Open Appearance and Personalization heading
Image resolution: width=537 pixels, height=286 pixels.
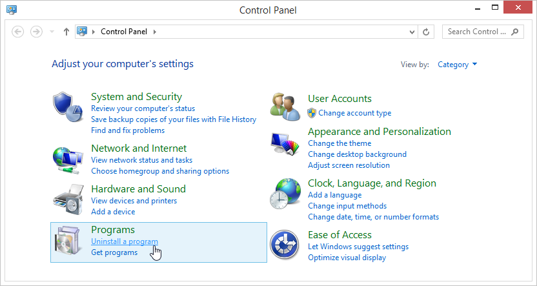[x=380, y=132]
